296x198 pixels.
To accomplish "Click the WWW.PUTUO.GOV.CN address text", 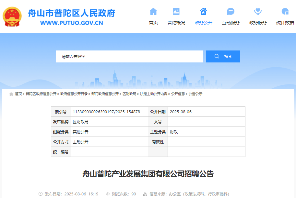I will pos(72,23).
